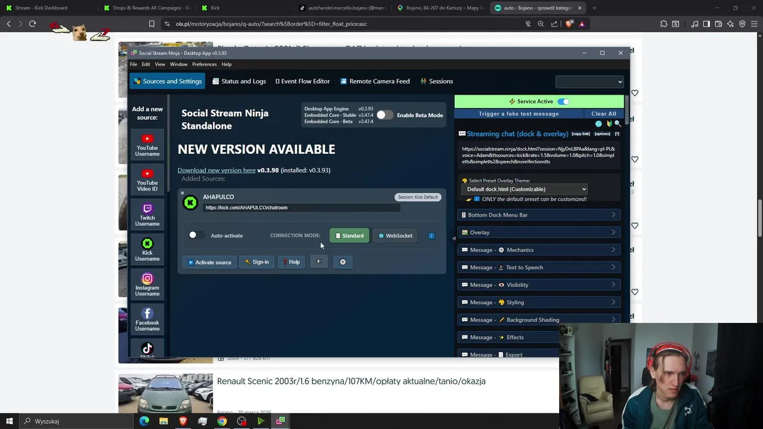Image resolution: width=763 pixels, height=429 pixels.
Task: Click the globe icon above streaming chat
Action: 598,124
